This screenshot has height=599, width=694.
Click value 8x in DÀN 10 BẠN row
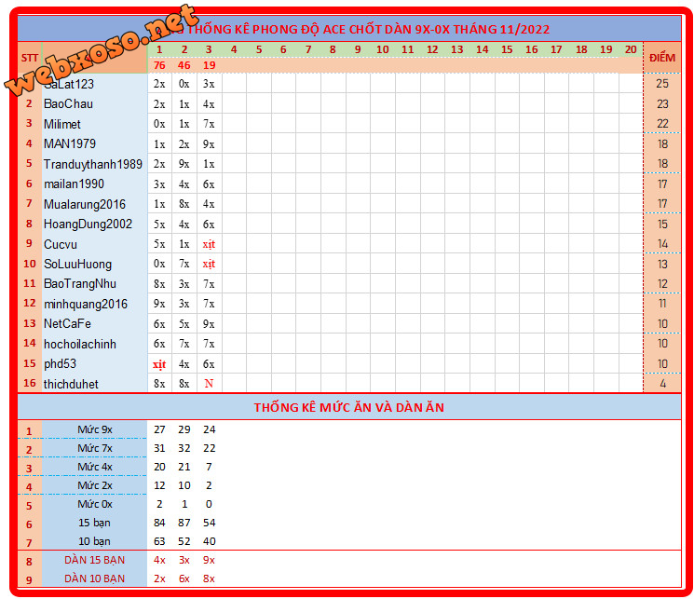tap(209, 579)
